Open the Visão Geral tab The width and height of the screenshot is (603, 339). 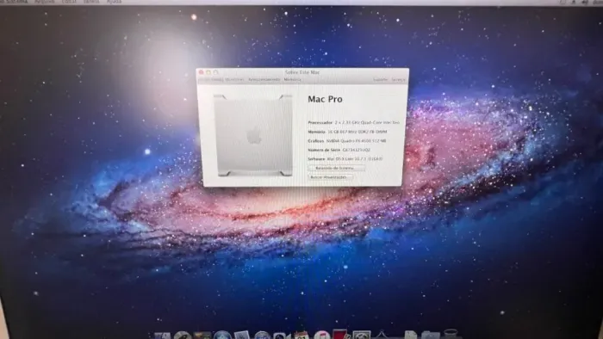click(x=211, y=79)
